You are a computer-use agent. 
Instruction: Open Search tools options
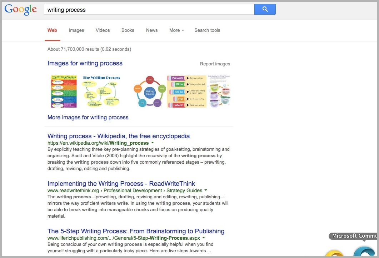click(x=207, y=30)
